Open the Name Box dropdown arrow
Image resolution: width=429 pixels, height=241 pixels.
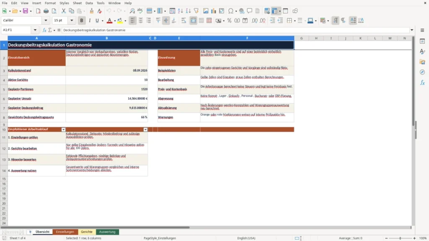click(x=35, y=30)
